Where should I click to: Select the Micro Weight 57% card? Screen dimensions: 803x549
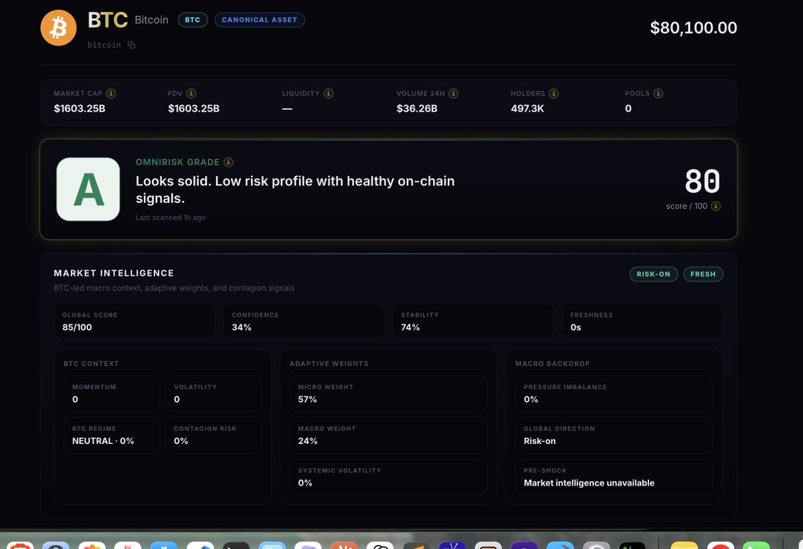389,393
